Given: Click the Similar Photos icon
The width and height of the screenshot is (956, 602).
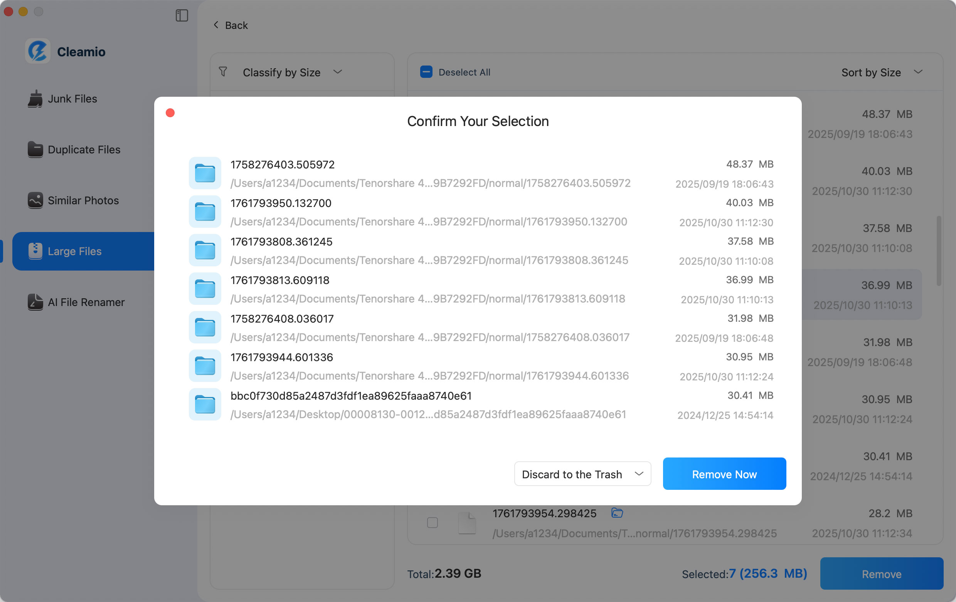Looking at the screenshot, I should point(35,200).
